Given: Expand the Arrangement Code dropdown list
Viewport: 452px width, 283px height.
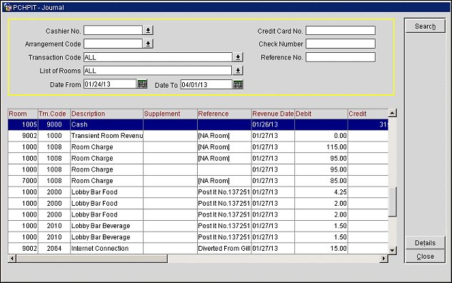Looking at the screenshot, I should coord(149,44).
